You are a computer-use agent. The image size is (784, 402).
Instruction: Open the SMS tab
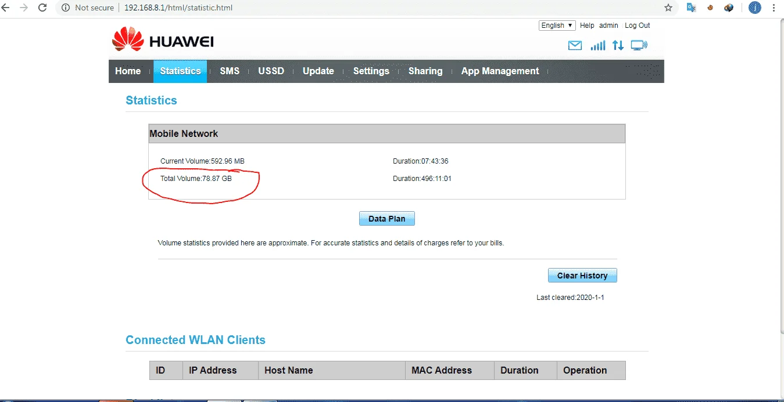pyautogui.click(x=230, y=71)
